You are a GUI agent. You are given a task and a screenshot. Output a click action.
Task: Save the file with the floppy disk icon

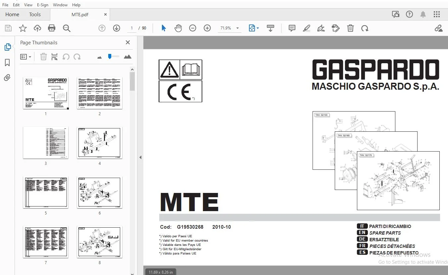click(8, 28)
